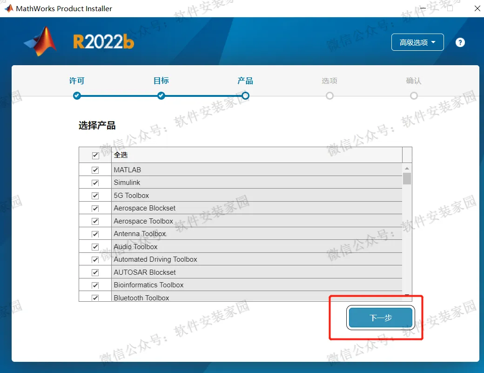Click the R2022b release label
Viewport: 484px width, 373px height.
pyautogui.click(x=103, y=42)
